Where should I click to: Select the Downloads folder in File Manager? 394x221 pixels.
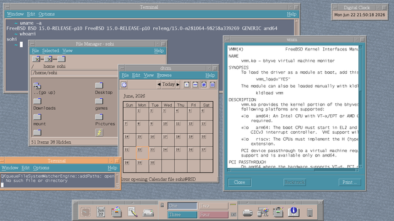coord(37,101)
